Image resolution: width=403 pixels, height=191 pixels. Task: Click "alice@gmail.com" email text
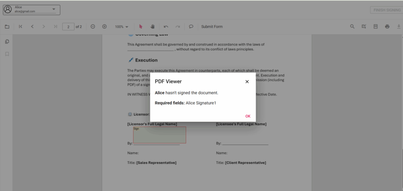coord(25,11)
